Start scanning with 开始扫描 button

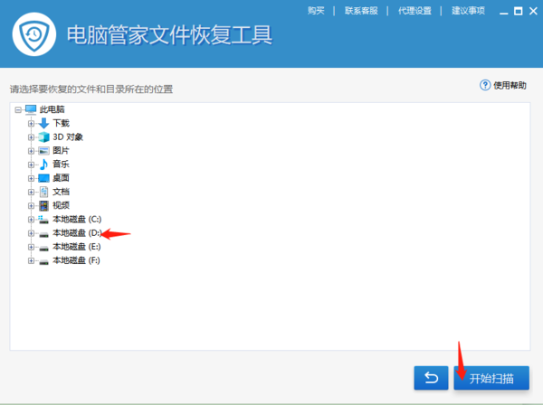(491, 378)
